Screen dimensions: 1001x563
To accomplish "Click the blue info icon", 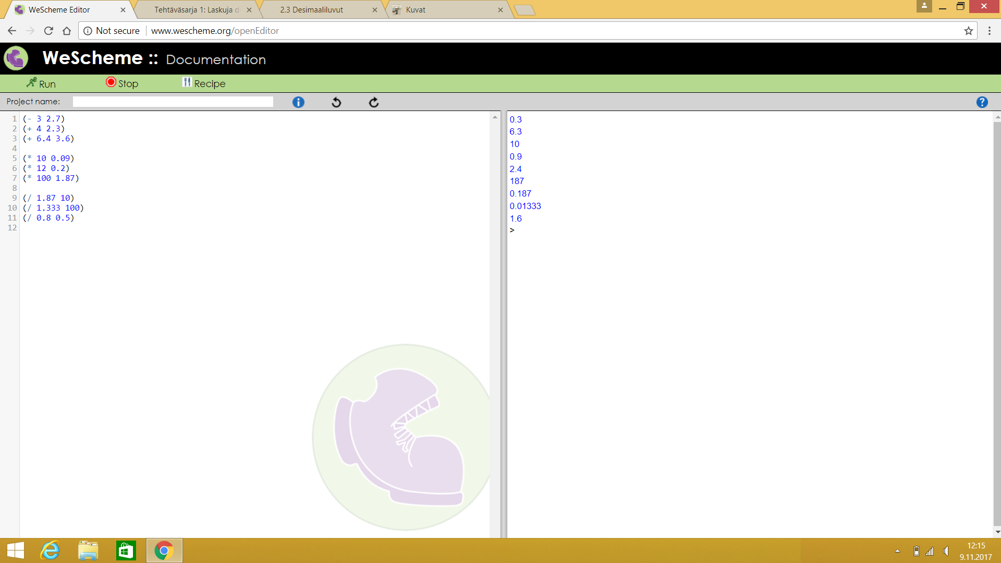I will [298, 102].
